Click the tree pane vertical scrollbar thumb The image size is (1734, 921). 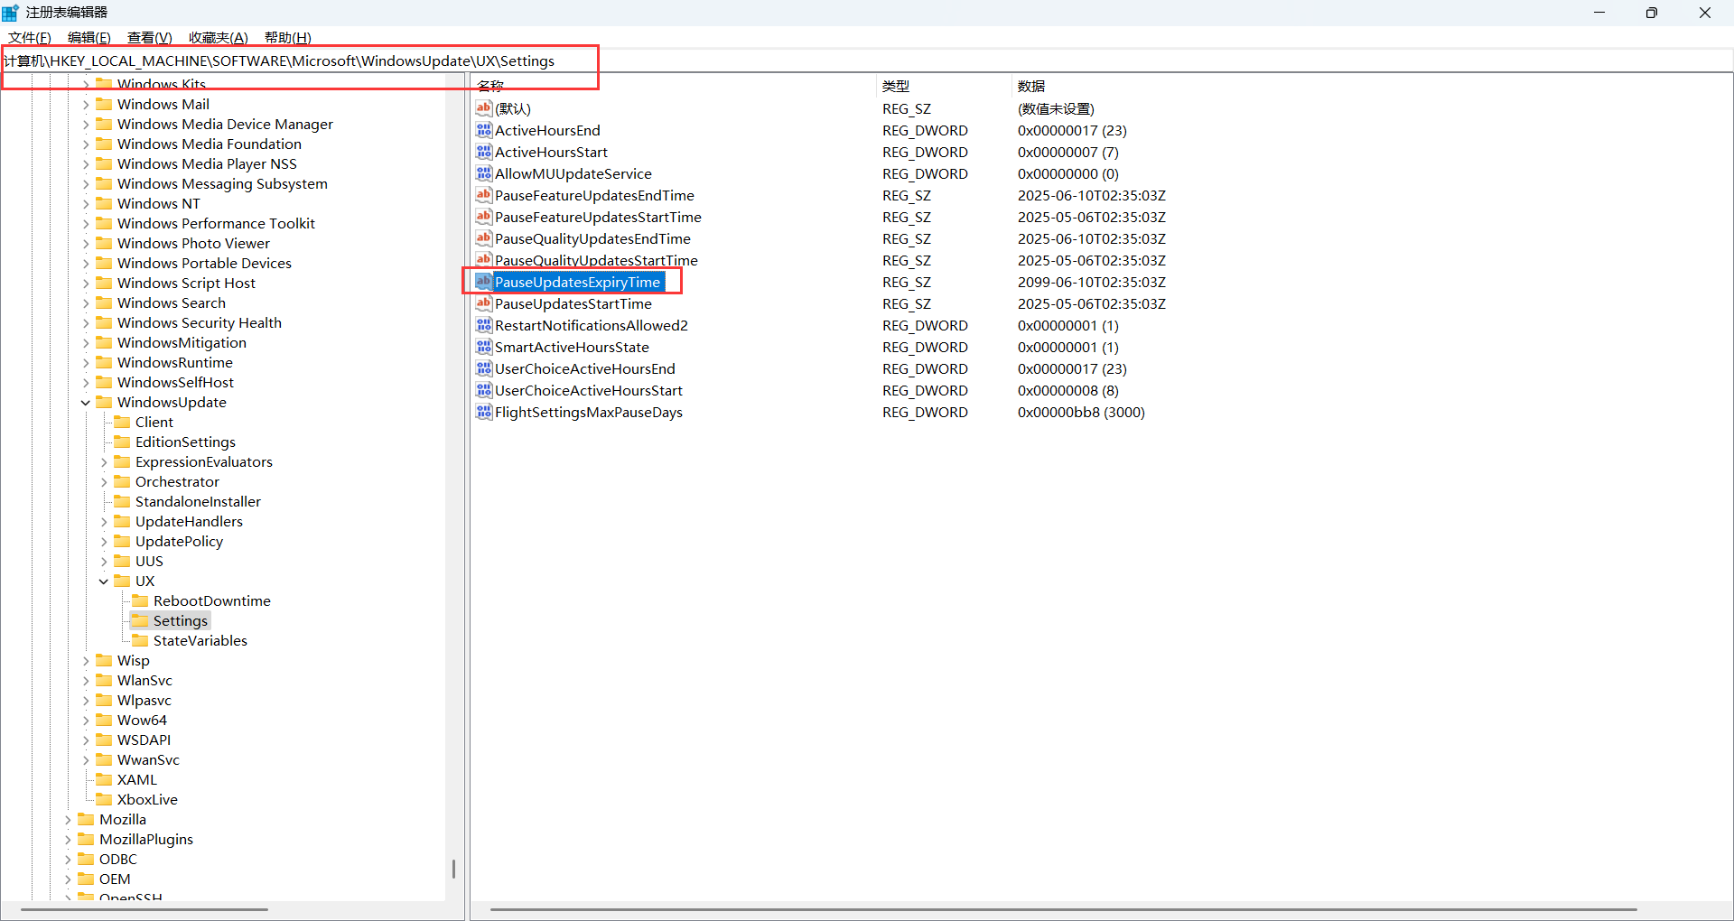click(x=453, y=869)
